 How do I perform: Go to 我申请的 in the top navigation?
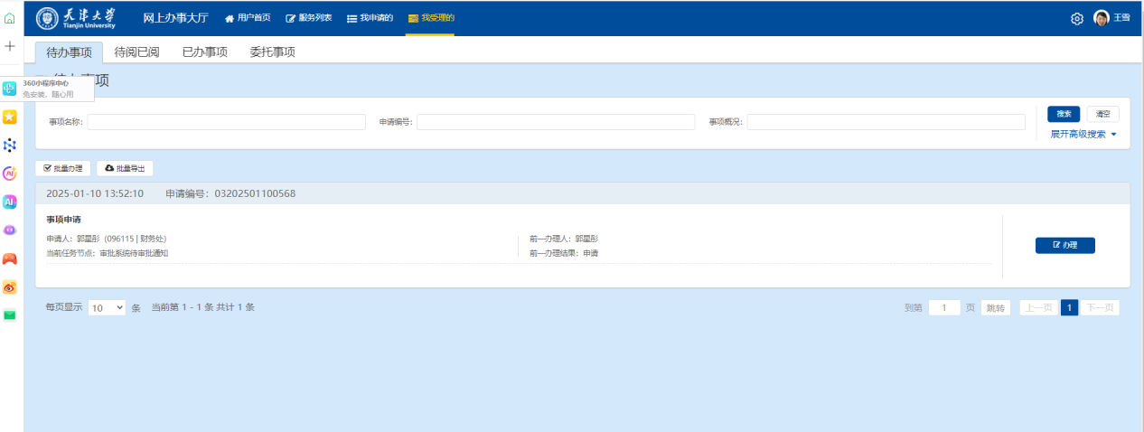pos(370,18)
